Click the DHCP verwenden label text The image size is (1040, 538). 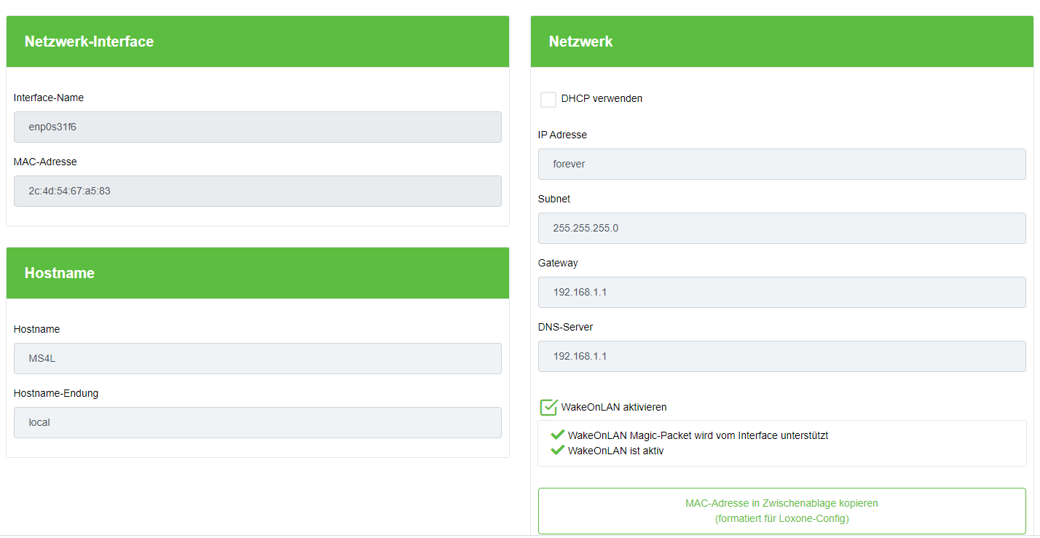602,98
